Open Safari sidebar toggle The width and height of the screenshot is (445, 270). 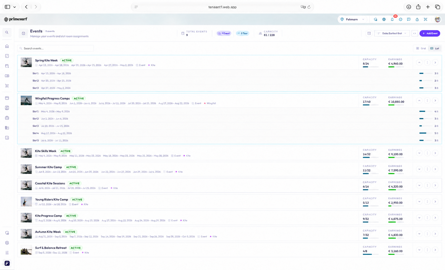[7, 7]
